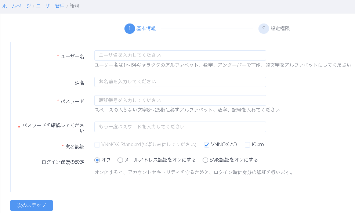Click the step 1 circle icon
Image resolution: width=355 pixels, height=213 pixels.
130,29
